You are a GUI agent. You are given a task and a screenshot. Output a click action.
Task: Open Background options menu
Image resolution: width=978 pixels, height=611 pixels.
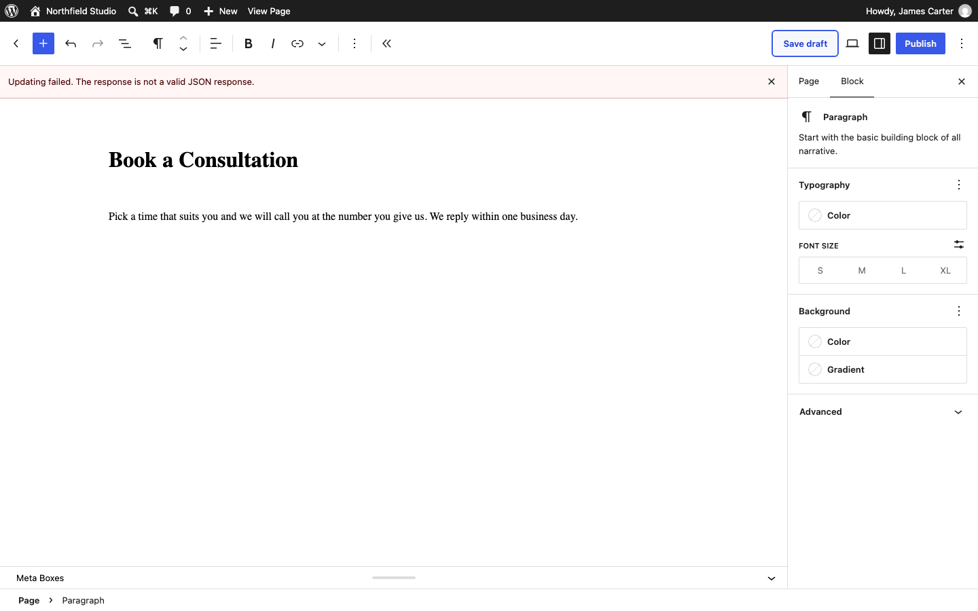(959, 311)
